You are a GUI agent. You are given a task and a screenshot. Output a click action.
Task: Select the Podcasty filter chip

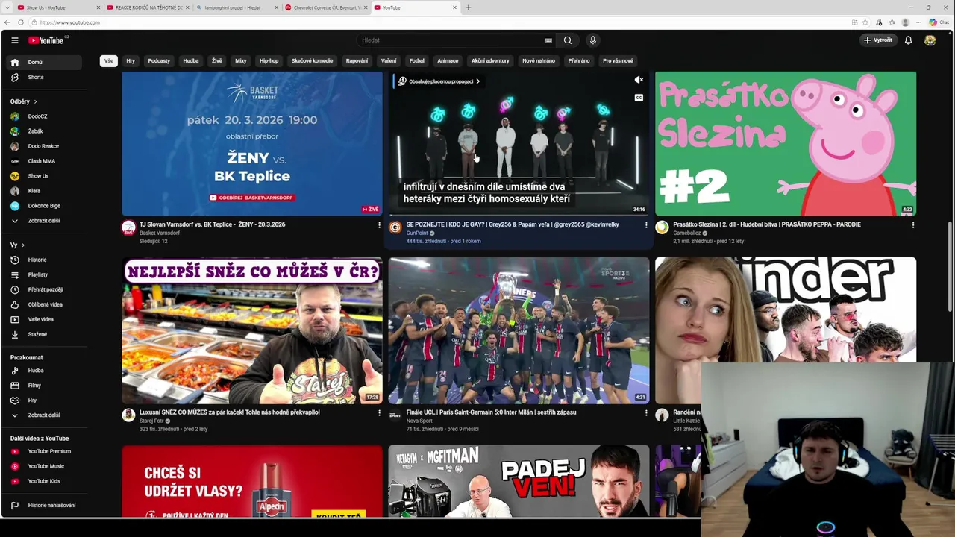pos(159,61)
